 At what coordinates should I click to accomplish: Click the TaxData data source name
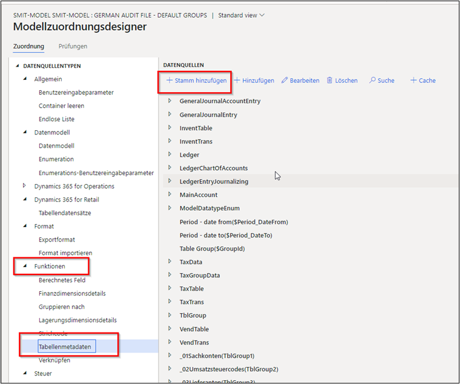coord(191,262)
